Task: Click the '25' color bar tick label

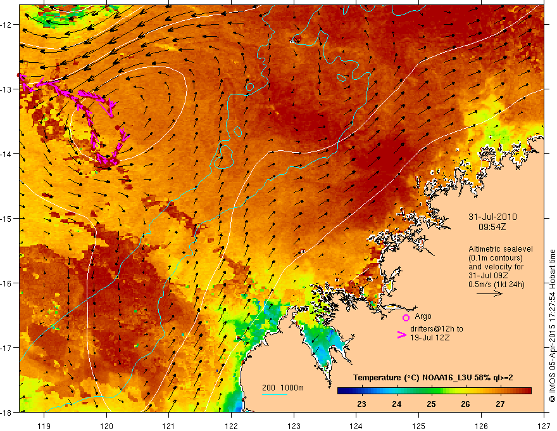Action: 431,404
